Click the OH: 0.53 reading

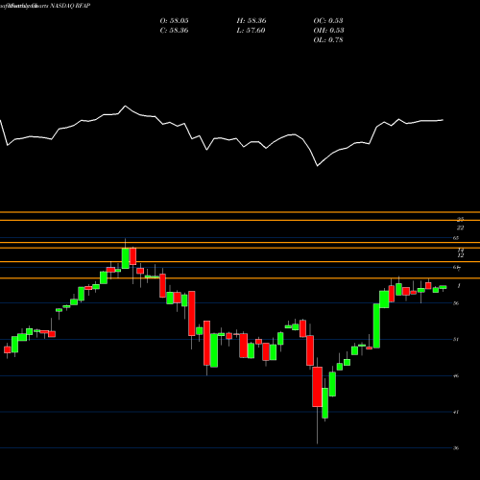[x=328, y=31]
